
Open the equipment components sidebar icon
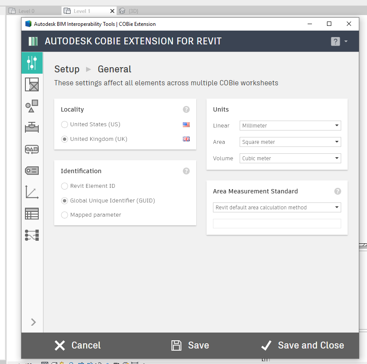(x=32, y=127)
